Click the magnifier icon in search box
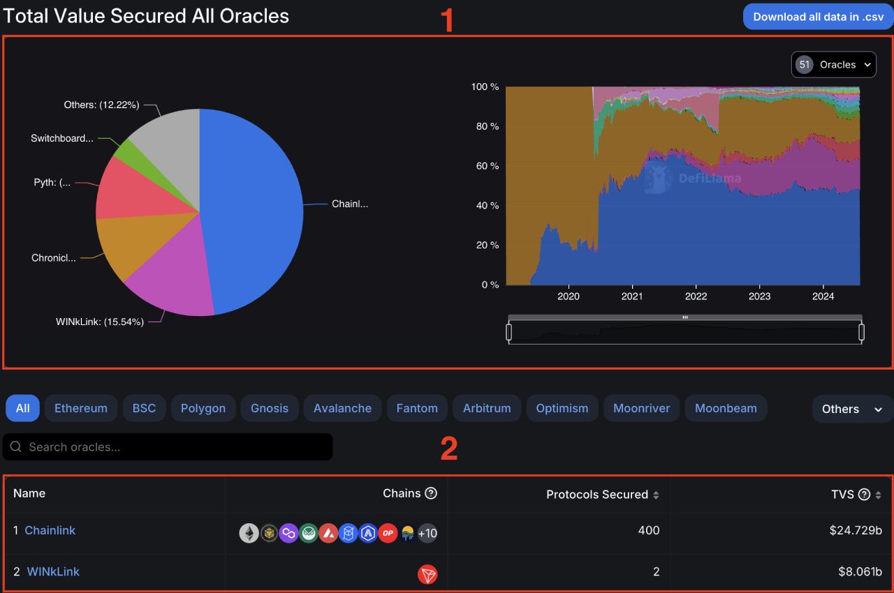Viewport: 894px width, 593px height. click(16, 446)
